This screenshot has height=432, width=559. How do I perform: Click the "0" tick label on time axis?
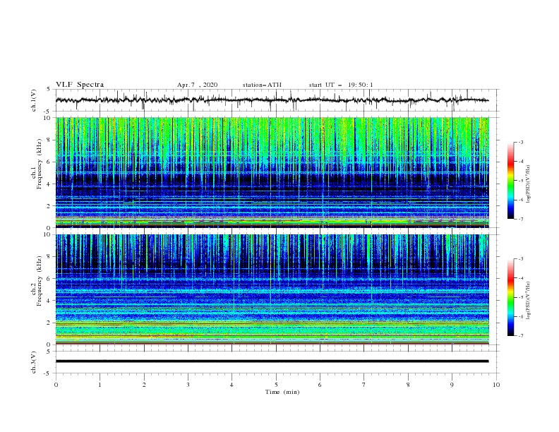pyautogui.click(x=56, y=385)
